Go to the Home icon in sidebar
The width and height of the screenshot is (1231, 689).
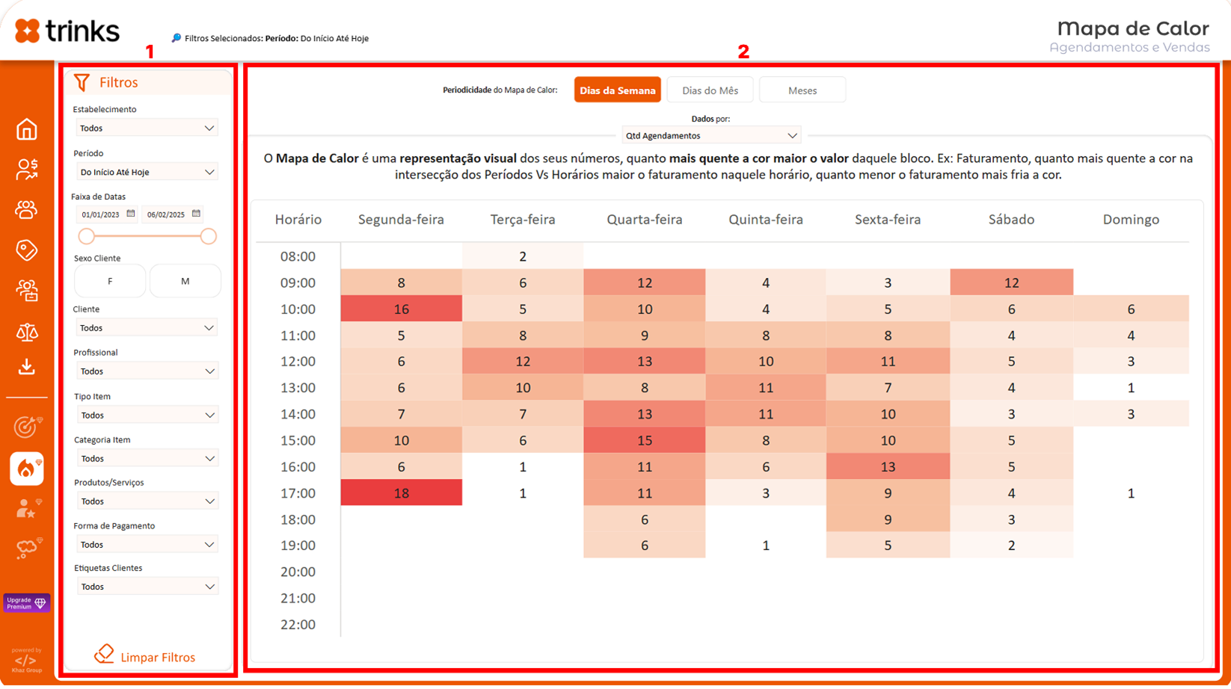click(x=27, y=130)
